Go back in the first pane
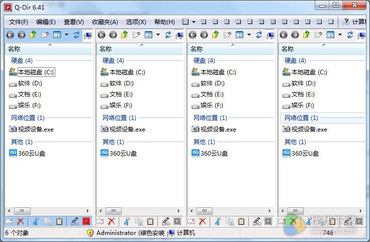The image size is (370, 242). pos(10,35)
